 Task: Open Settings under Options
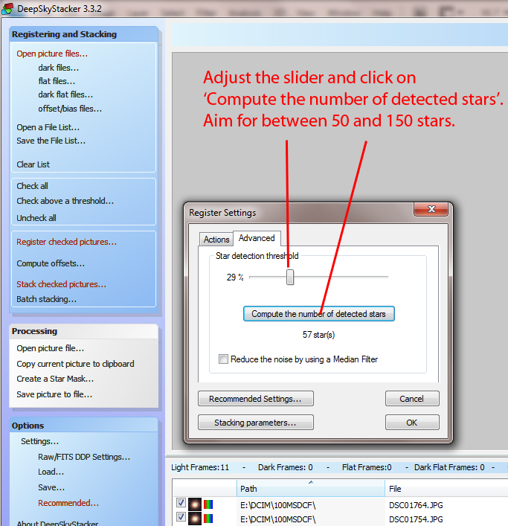[39, 441]
